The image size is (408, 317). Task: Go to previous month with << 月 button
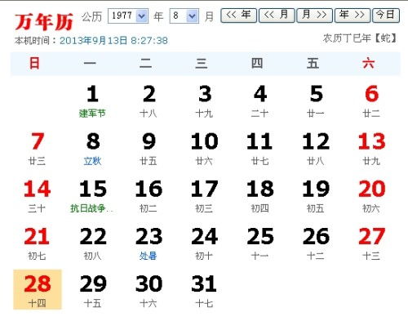click(277, 15)
